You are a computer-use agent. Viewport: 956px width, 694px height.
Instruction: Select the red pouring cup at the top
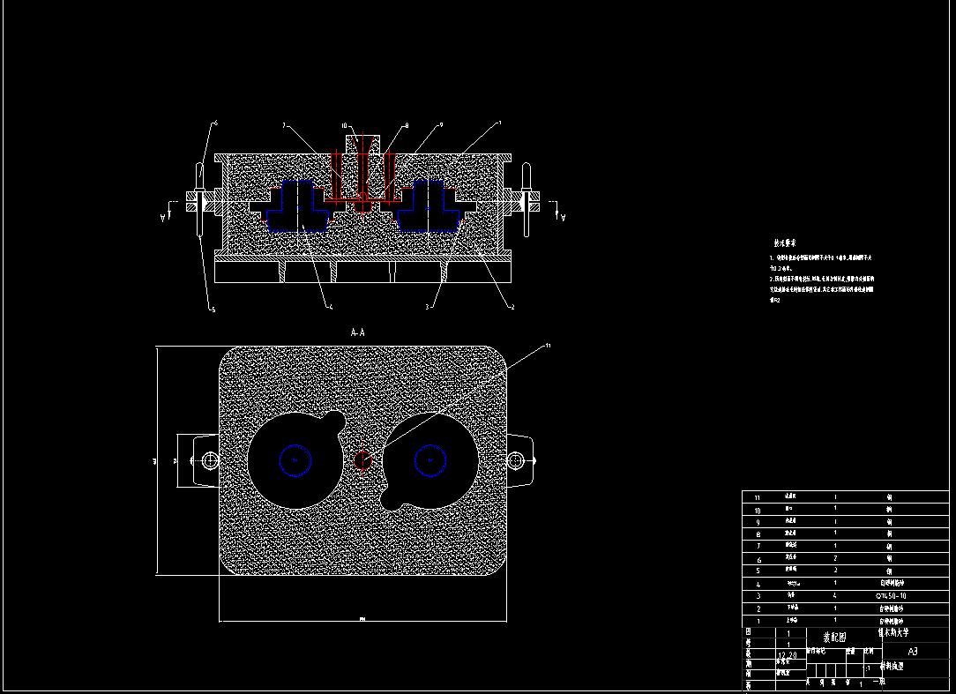(x=362, y=146)
